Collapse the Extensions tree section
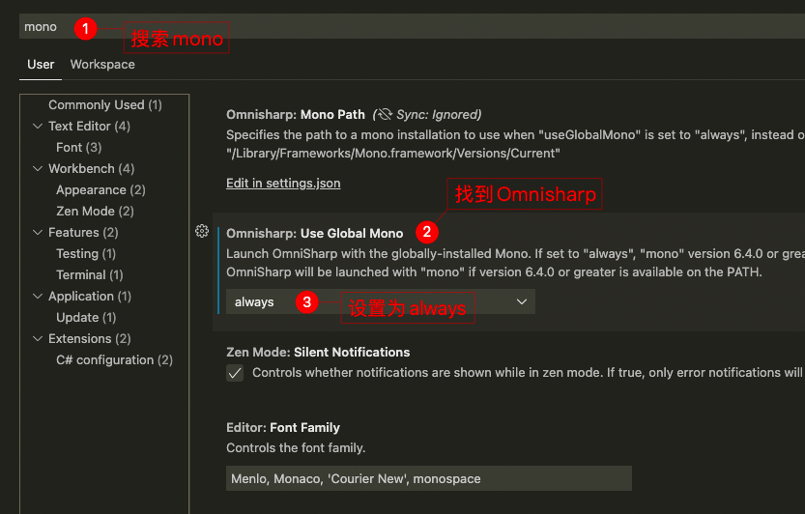Image resolution: width=805 pixels, height=514 pixels. pyautogui.click(x=38, y=338)
